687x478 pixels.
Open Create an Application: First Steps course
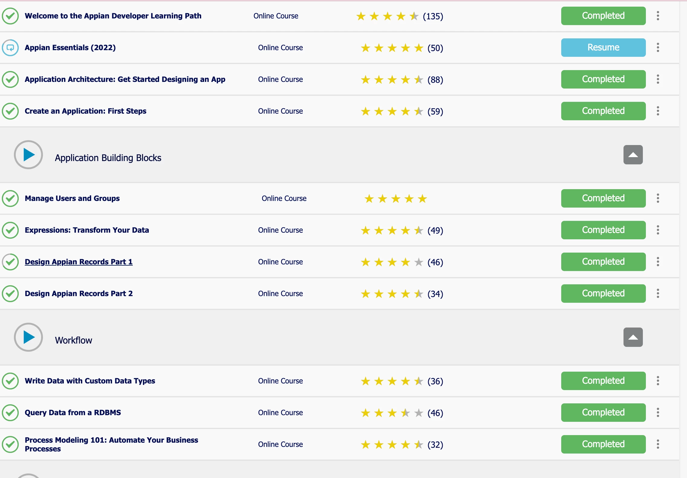pyautogui.click(x=86, y=111)
